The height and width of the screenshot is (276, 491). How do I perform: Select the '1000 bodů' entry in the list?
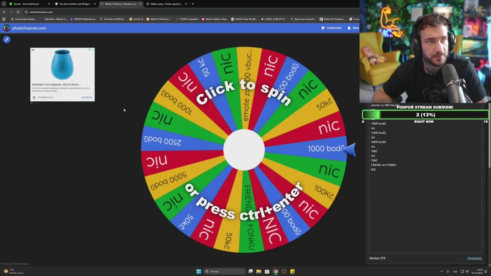pyautogui.click(x=378, y=123)
